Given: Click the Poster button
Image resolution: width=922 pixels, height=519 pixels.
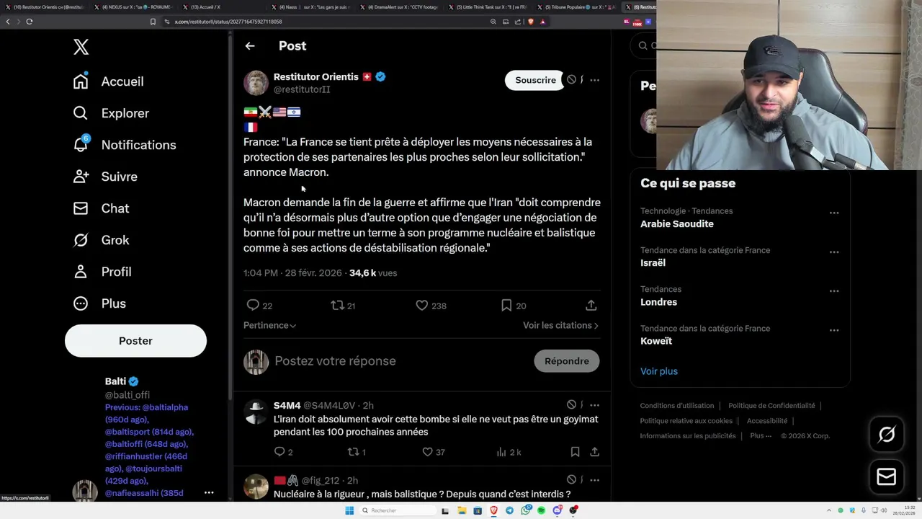Looking at the screenshot, I should pos(135,341).
